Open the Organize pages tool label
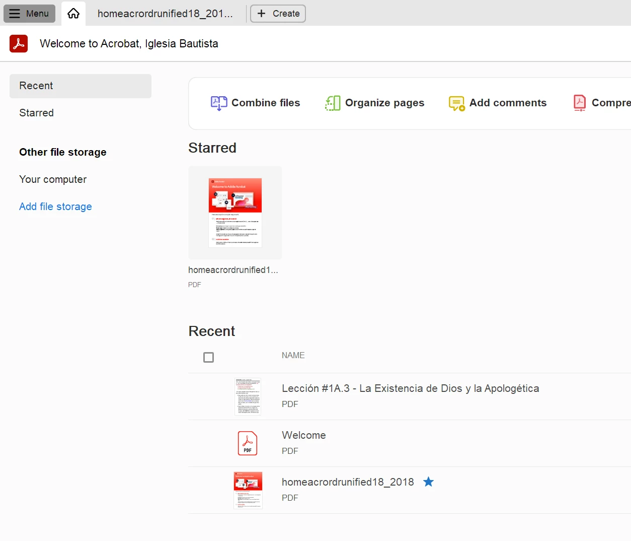 pyautogui.click(x=384, y=103)
